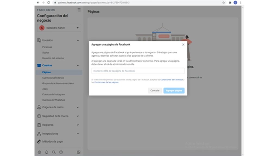
Task: Expand the Registros chevron
Action: click(78, 125)
